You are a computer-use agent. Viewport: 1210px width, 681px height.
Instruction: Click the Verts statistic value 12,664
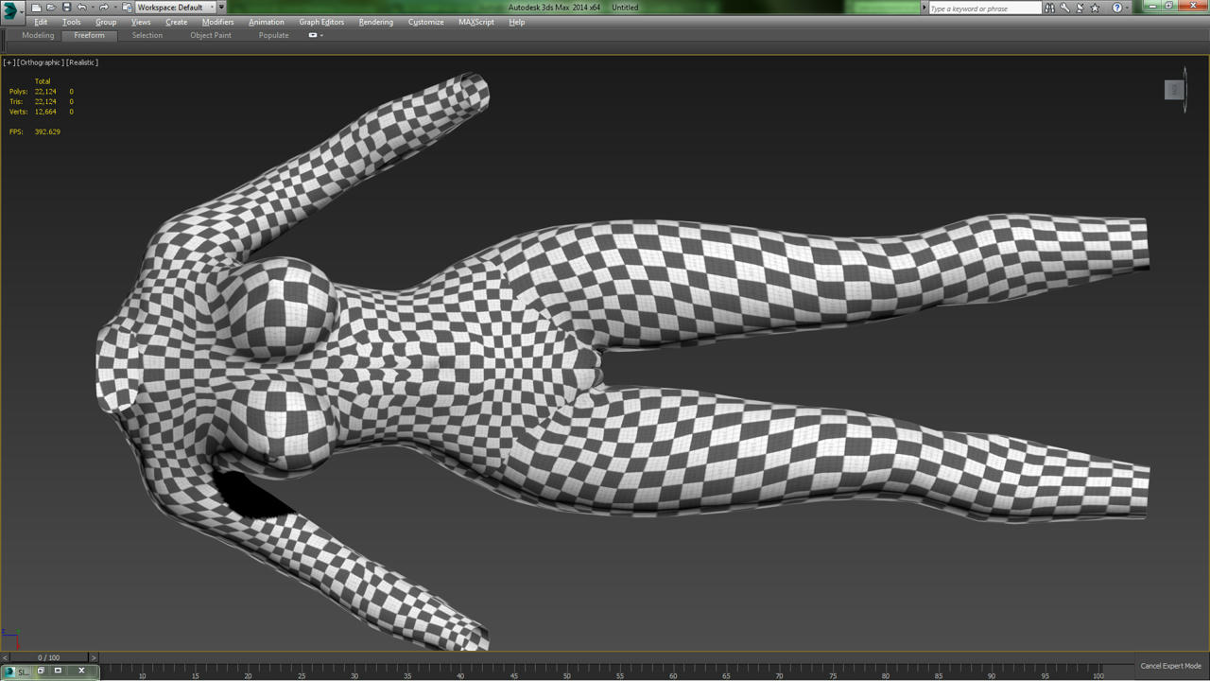pos(45,112)
